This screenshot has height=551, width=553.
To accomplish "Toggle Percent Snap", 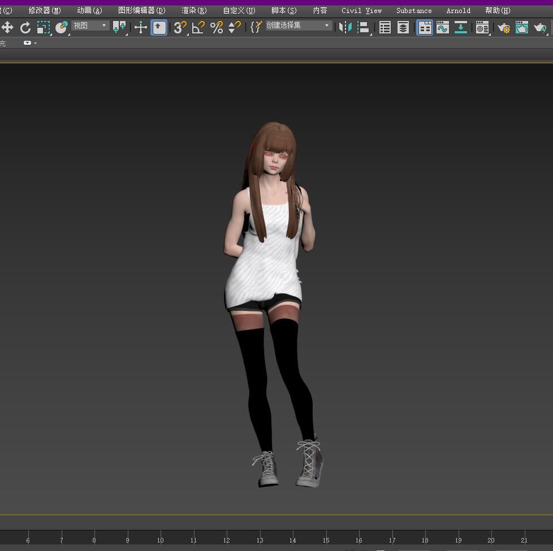I will click(217, 27).
